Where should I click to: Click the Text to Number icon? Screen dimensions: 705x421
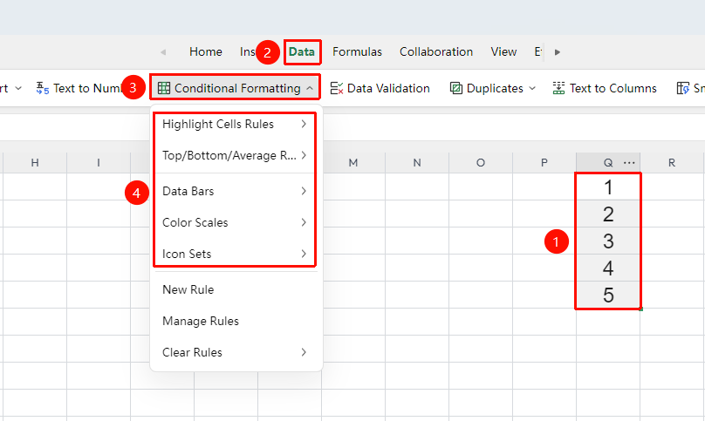pyautogui.click(x=42, y=88)
